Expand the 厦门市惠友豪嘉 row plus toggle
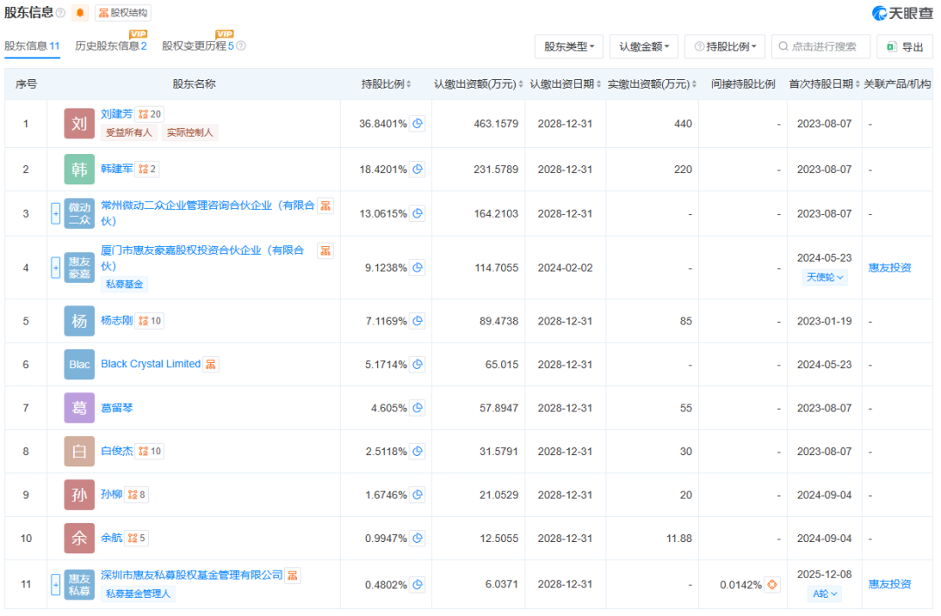 [55, 267]
